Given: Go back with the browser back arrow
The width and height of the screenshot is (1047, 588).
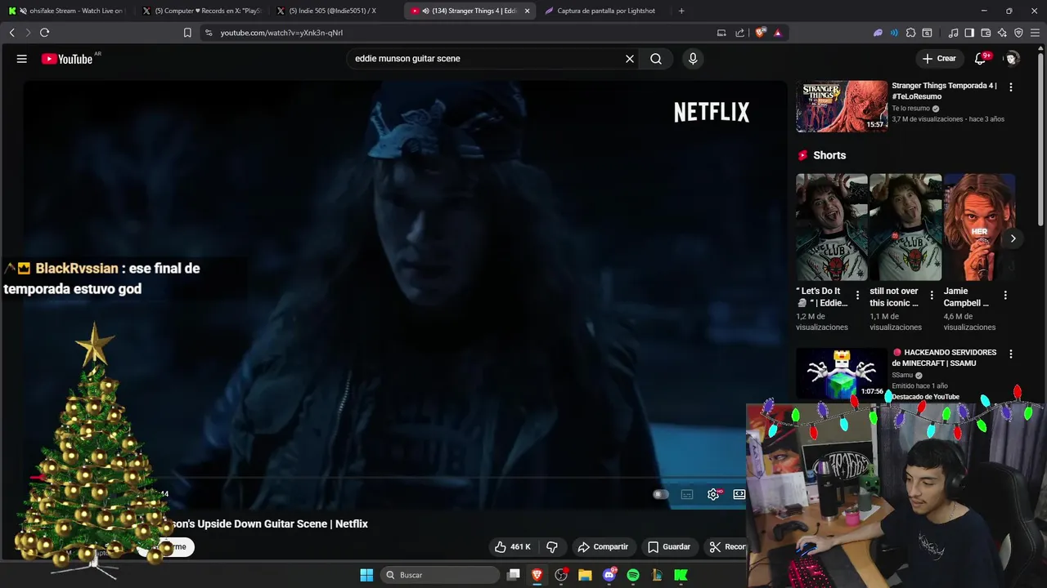Looking at the screenshot, I should point(12,33).
